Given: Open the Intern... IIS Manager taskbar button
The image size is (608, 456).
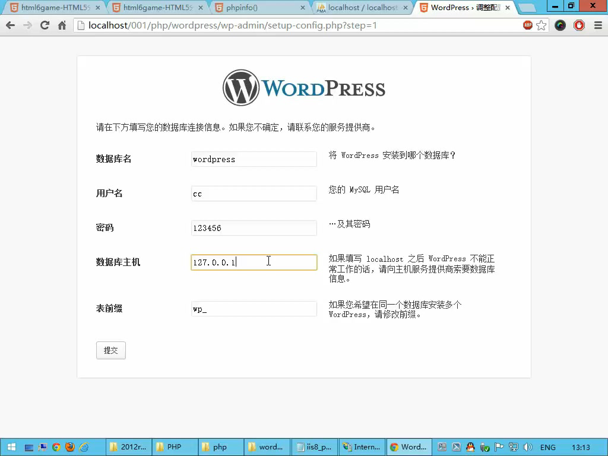Looking at the screenshot, I should (x=362, y=447).
